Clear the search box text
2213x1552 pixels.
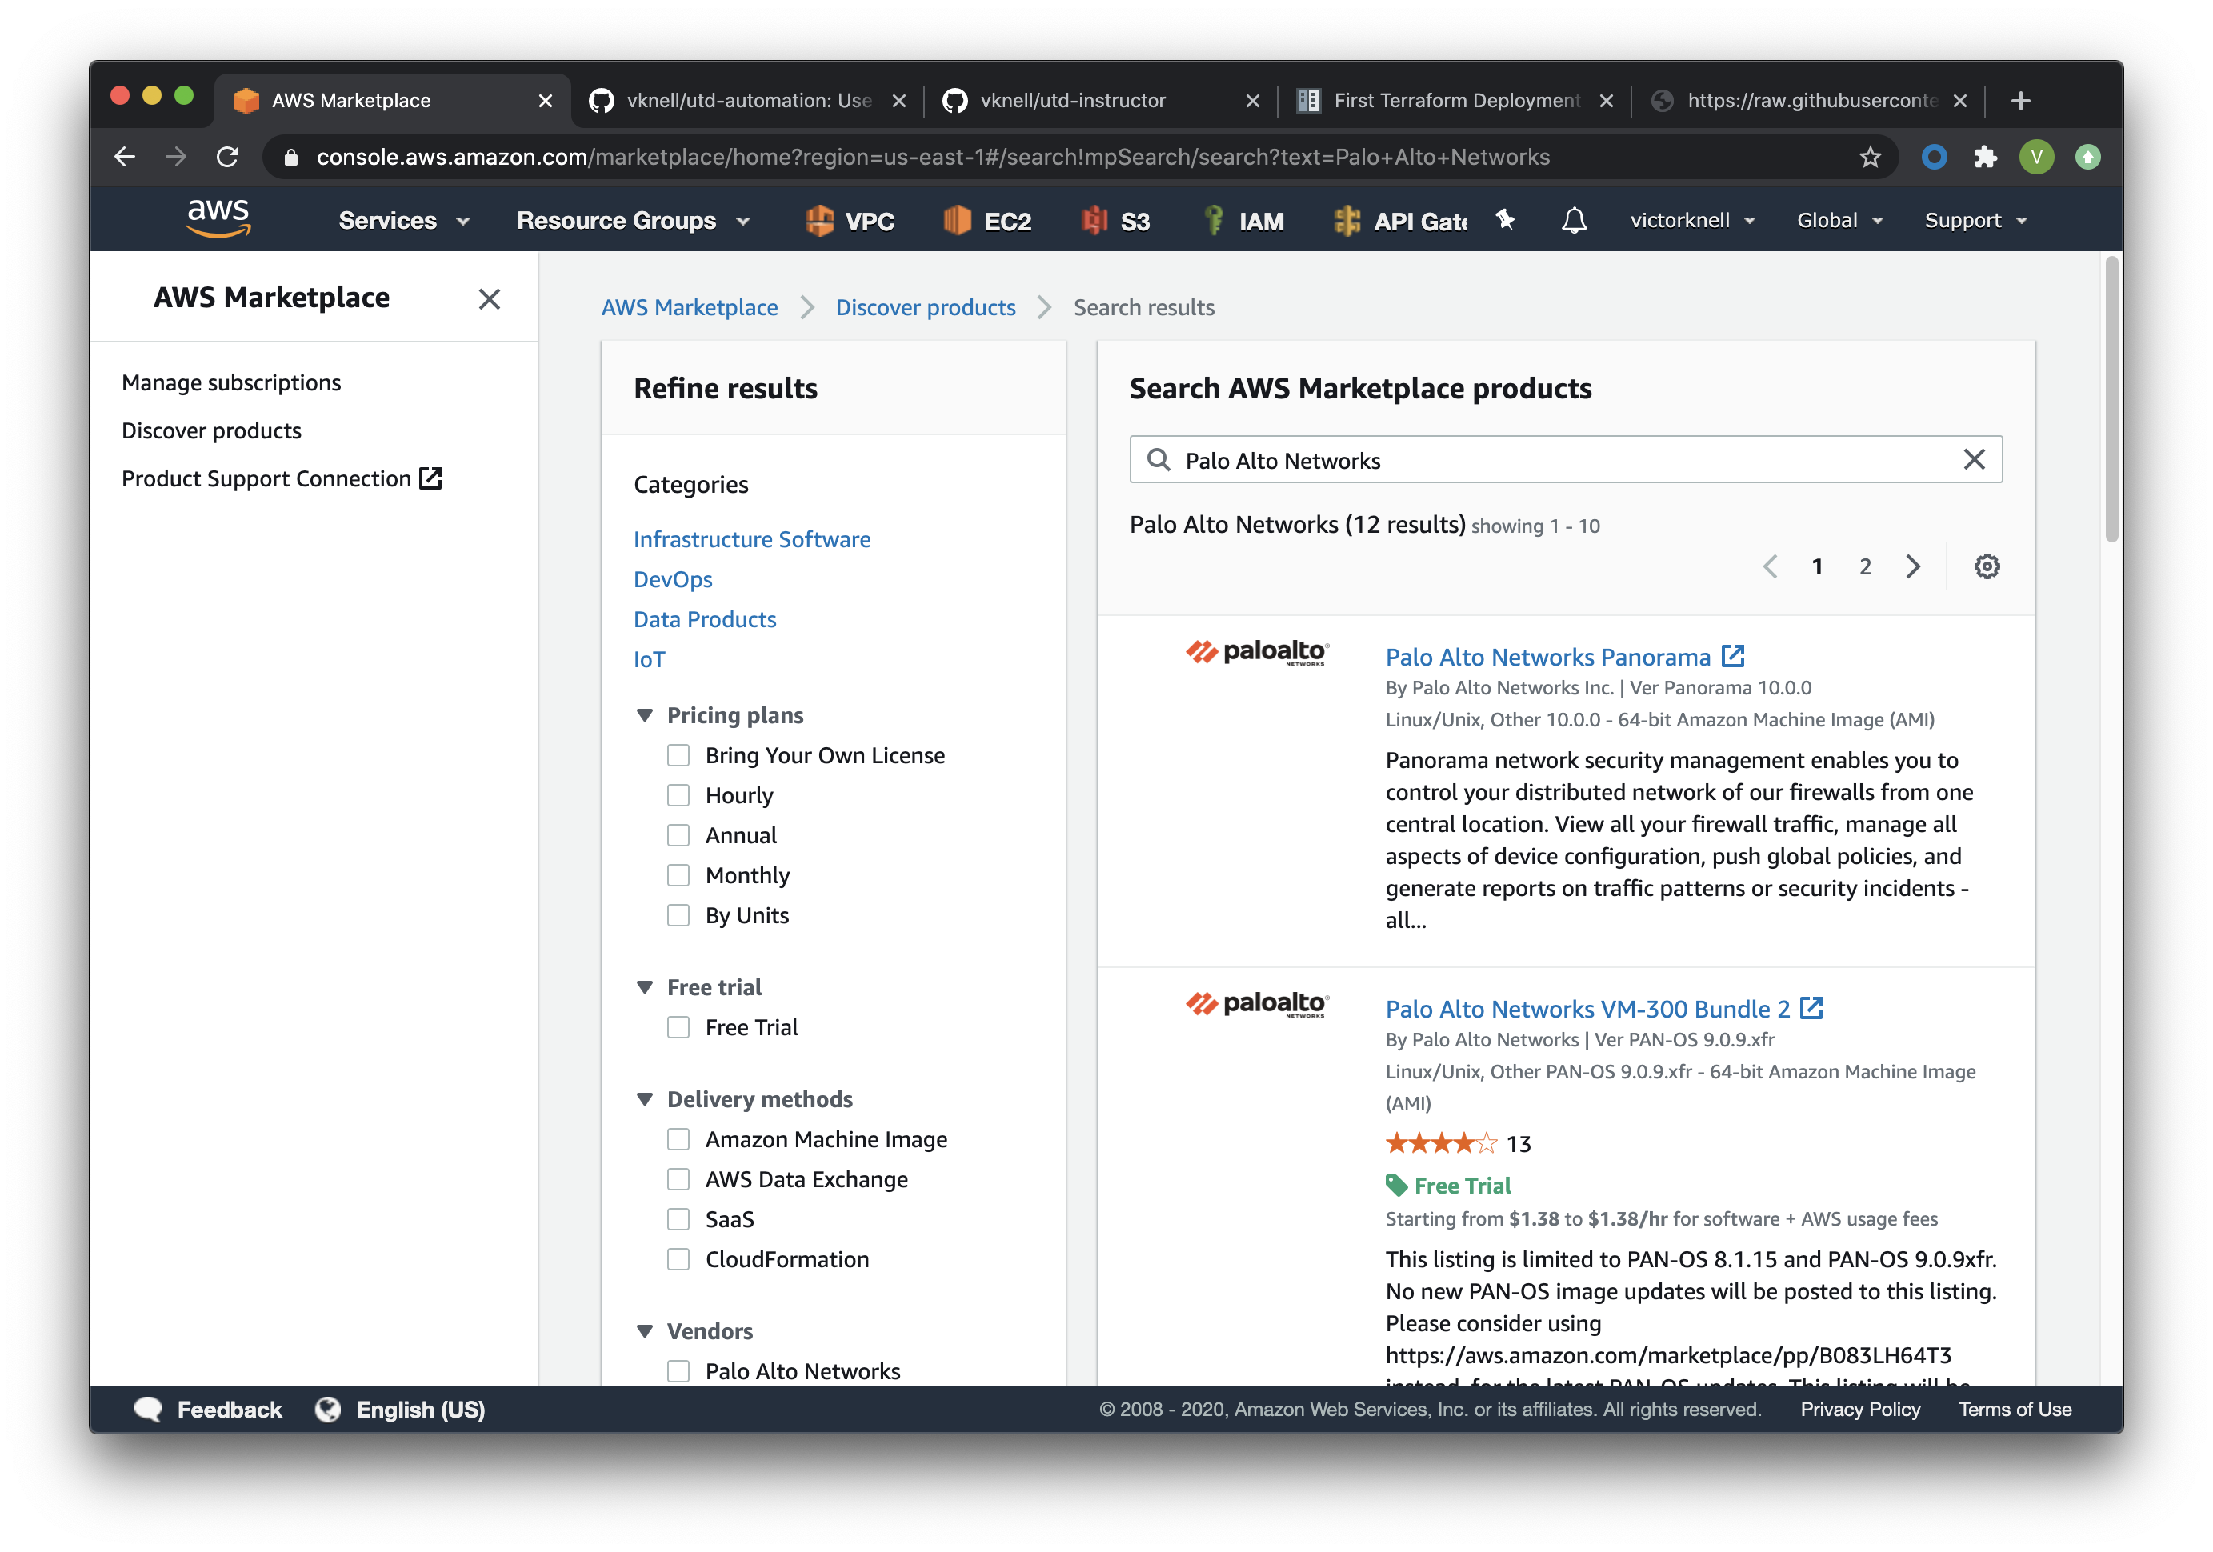1974,460
